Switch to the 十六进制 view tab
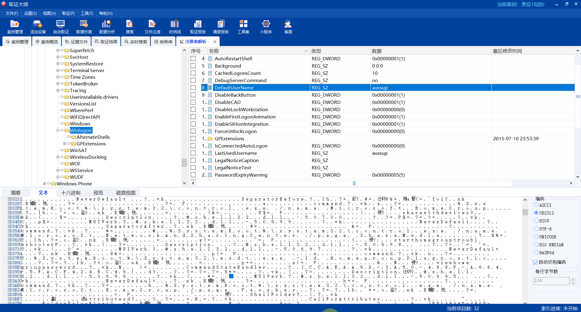 click(71, 193)
